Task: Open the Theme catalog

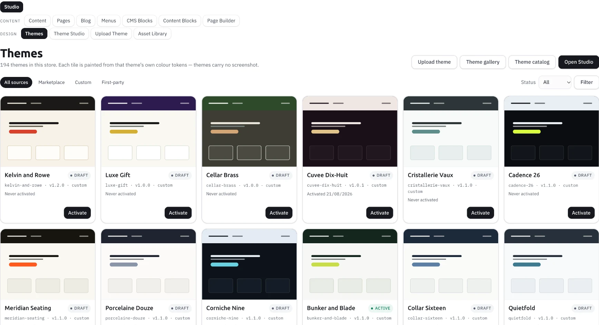Action: (532, 62)
